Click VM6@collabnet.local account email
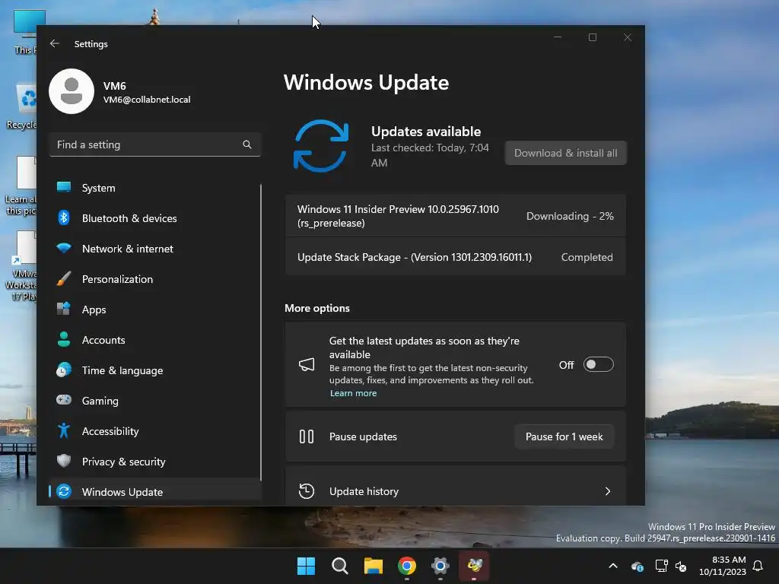This screenshot has width=779, height=584. coord(147,100)
